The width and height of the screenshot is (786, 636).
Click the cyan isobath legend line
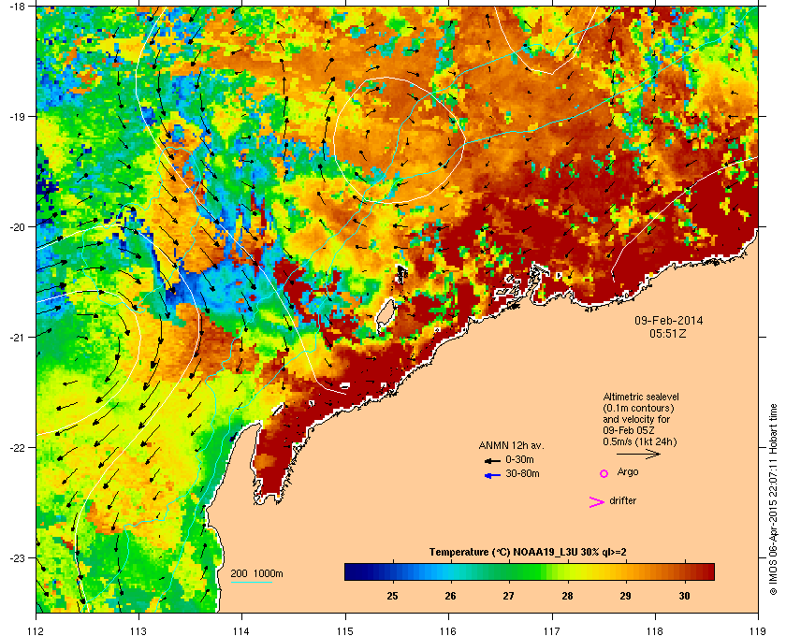251,582
